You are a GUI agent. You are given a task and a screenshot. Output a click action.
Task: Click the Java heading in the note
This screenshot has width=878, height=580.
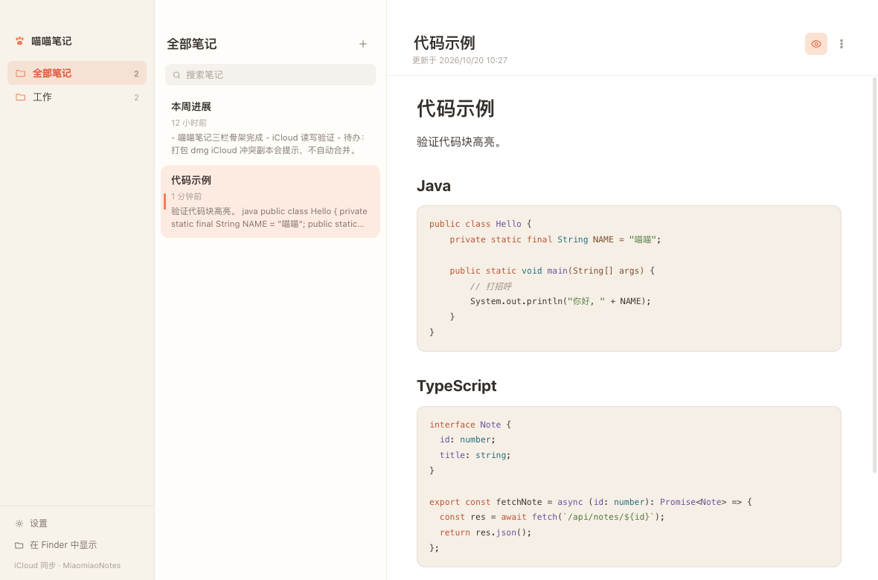tap(433, 186)
